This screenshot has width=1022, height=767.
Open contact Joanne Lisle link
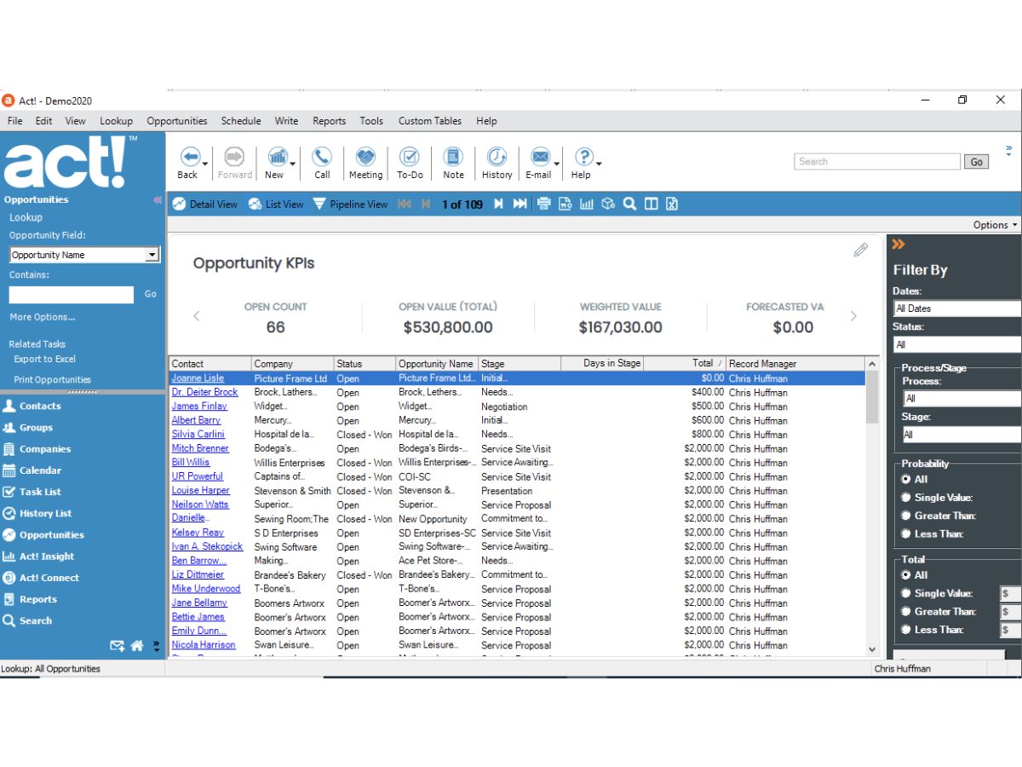[x=198, y=378]
